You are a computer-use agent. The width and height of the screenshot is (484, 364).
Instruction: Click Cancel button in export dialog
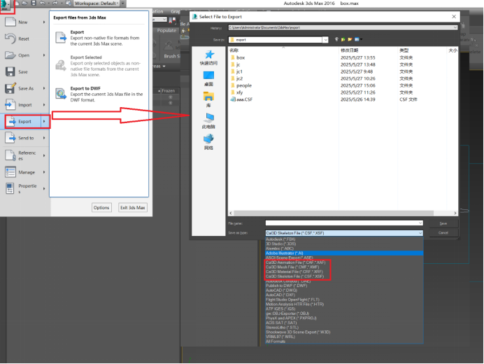click(443, 232)
